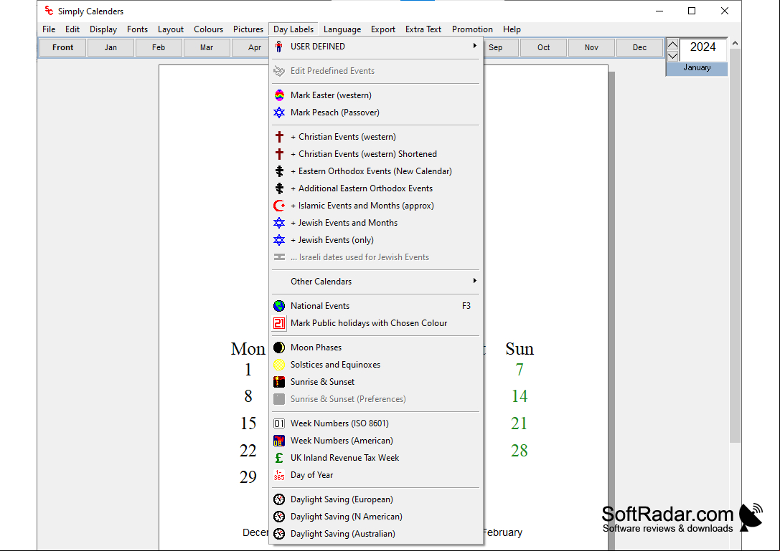The height and width of the screenshot is (551, 780).
Task: Click the Moon Phases icon
Action: (279, 348)
